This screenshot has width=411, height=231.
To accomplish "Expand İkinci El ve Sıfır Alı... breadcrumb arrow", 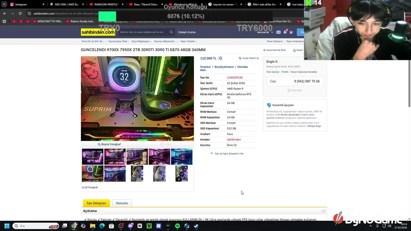I will pos(106,41).
